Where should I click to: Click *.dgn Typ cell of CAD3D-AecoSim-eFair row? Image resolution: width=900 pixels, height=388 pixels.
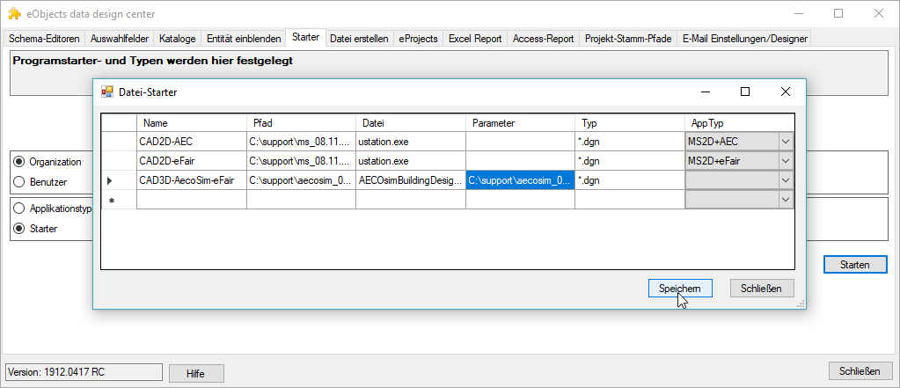pos(630,180)
